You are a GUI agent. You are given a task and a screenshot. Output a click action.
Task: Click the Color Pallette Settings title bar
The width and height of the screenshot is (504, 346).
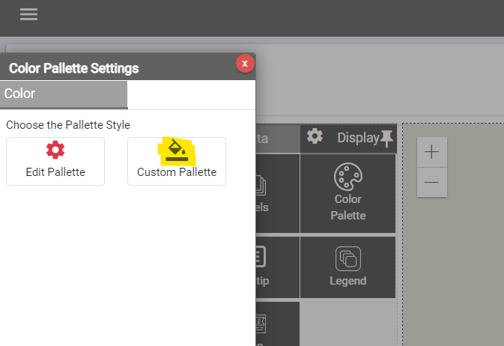point(112,68)
